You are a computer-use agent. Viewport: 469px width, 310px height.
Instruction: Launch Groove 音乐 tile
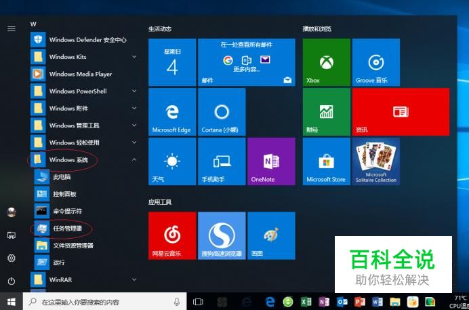pos(376,62)
